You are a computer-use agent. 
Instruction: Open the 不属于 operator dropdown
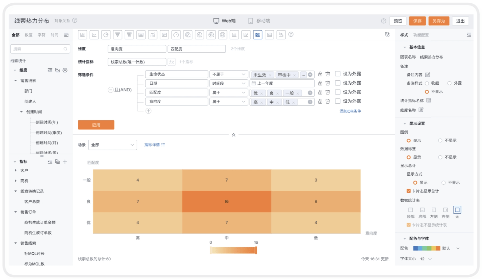(229, 74)
